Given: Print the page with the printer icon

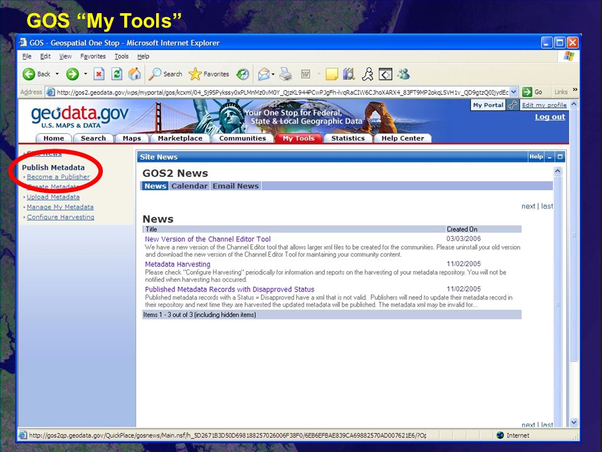Looking at the screenshot, I should point(286,74).
